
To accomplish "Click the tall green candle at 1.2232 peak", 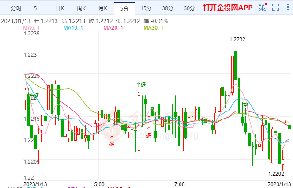I will click(x=236, y=65).
